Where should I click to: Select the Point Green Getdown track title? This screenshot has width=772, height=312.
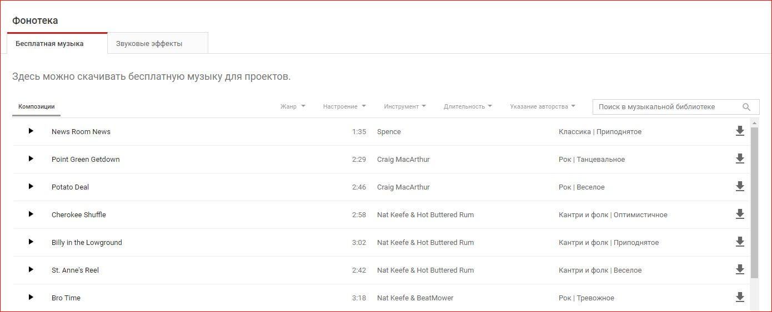(x=86, y=159)
